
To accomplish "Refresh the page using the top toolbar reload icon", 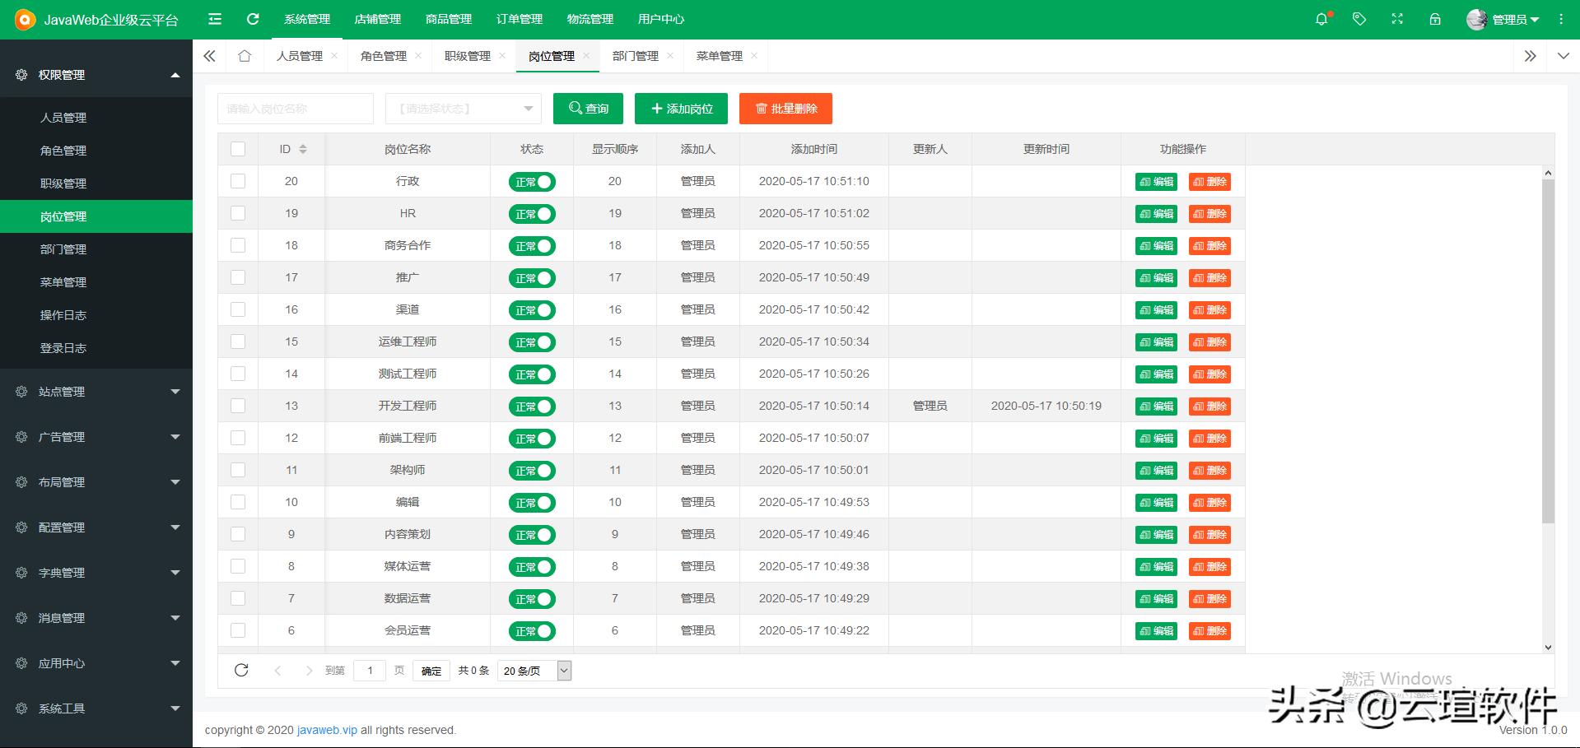I will coord(253,18).
